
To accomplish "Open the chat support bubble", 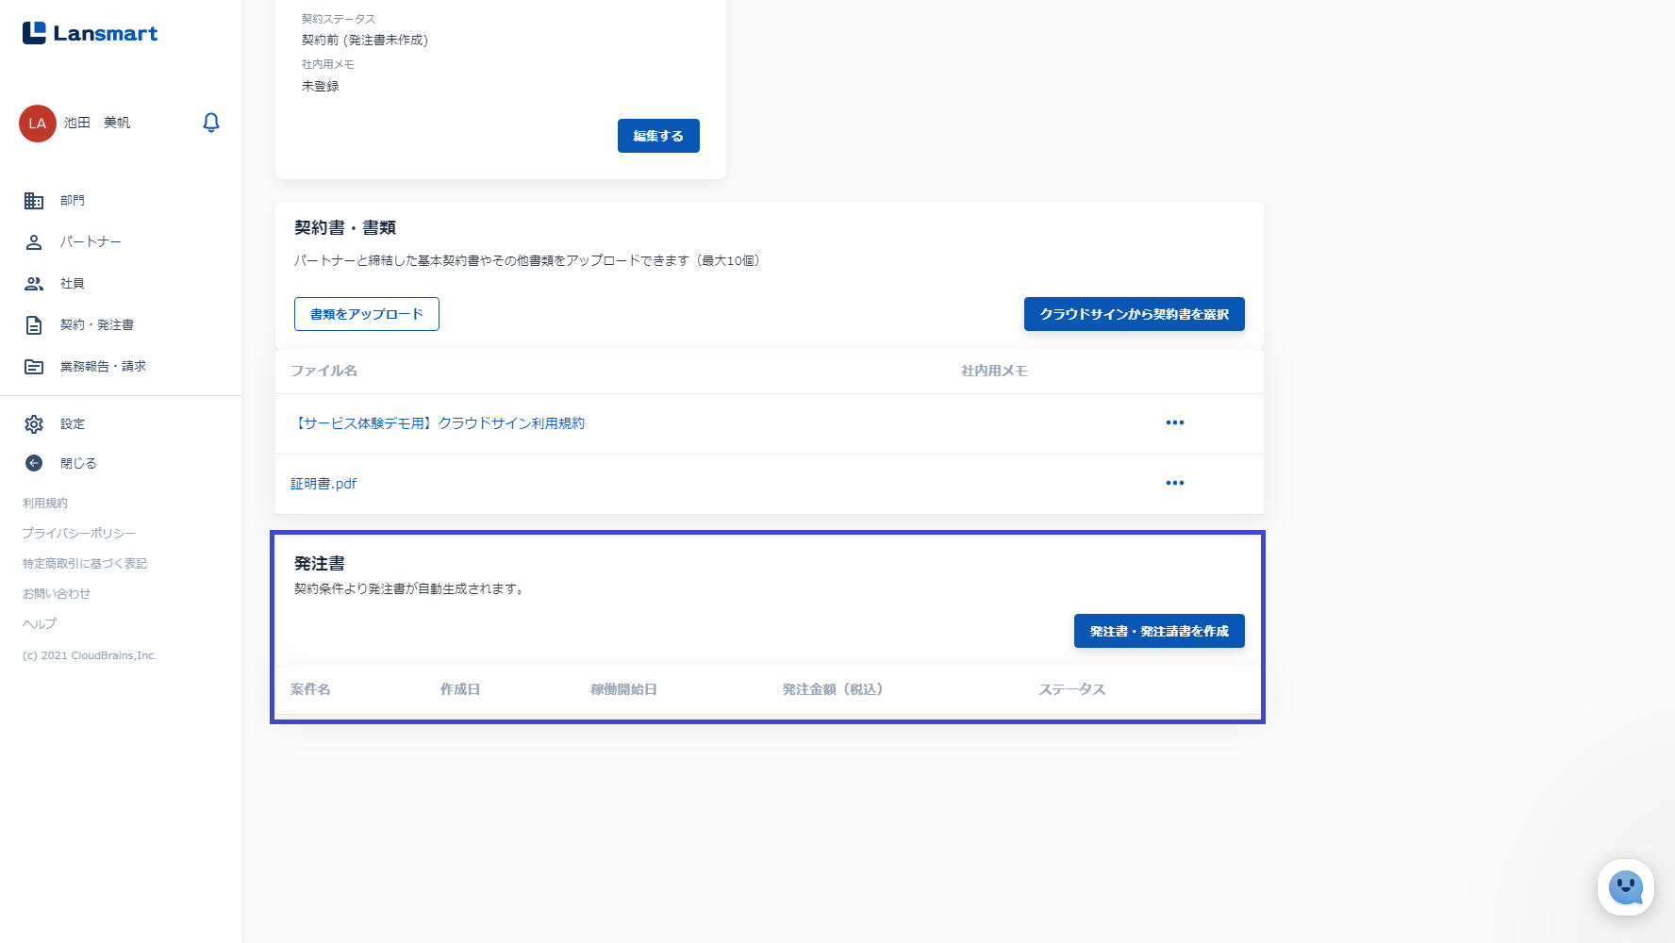I will click(1625, 887).
